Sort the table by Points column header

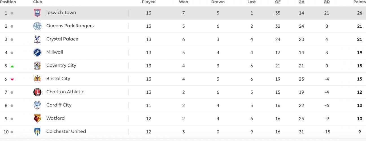pos(360,2)
